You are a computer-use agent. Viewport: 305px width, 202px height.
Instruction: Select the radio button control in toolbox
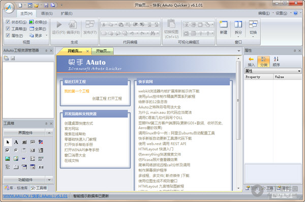coord(16,150)
